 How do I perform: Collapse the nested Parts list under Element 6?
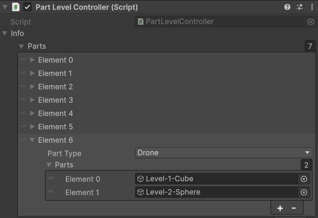(49, 165)
